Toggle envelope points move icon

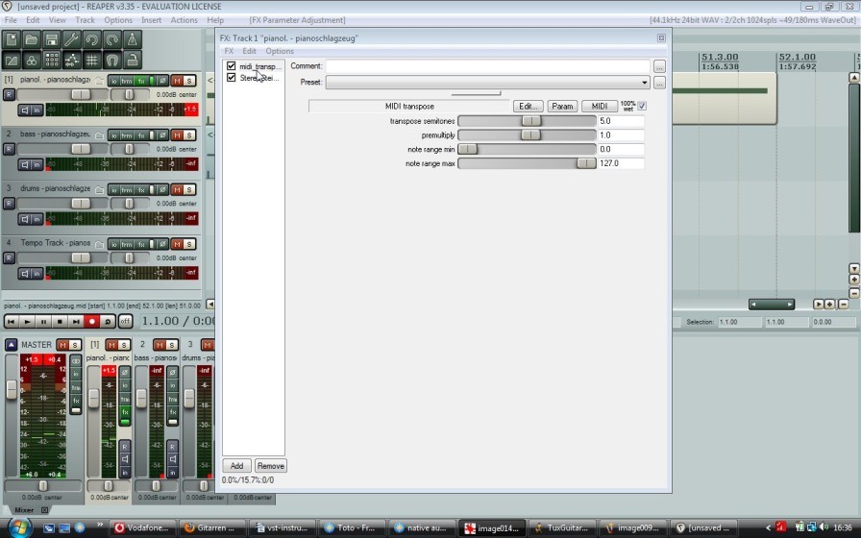(x=71, y=60)
